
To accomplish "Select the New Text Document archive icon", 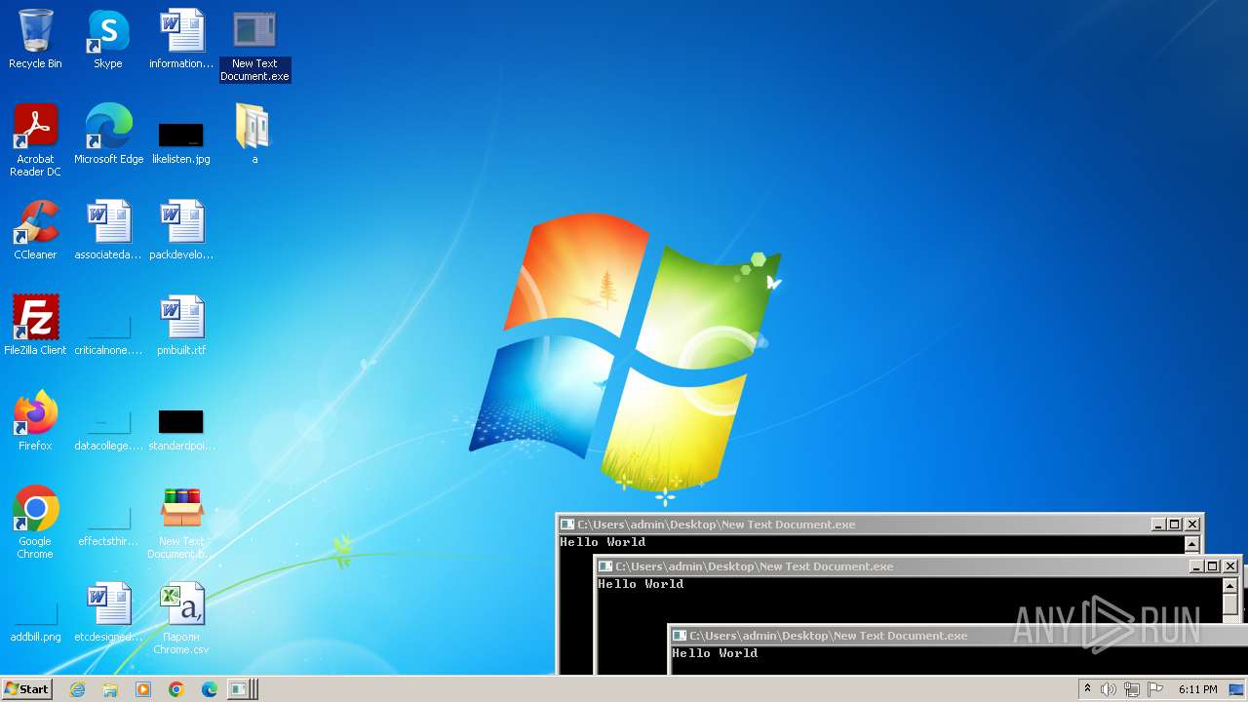I will pyautogui.click(x=181, y=523).
